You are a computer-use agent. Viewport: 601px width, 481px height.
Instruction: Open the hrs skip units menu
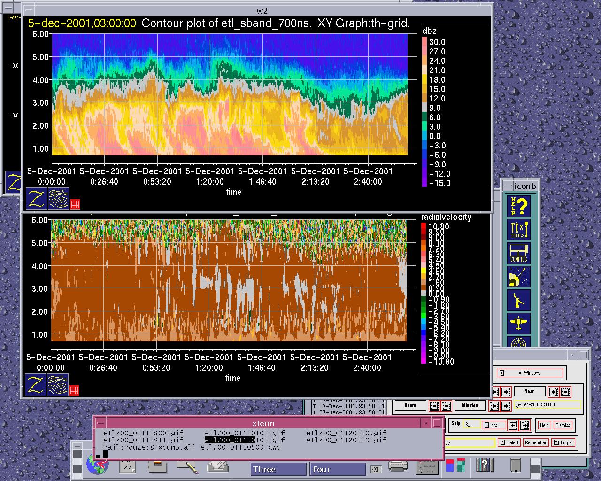click(494, 425)
